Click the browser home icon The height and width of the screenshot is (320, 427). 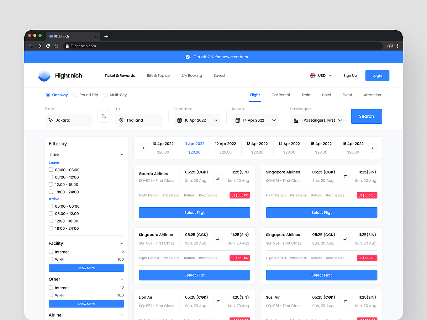(56, 46)
